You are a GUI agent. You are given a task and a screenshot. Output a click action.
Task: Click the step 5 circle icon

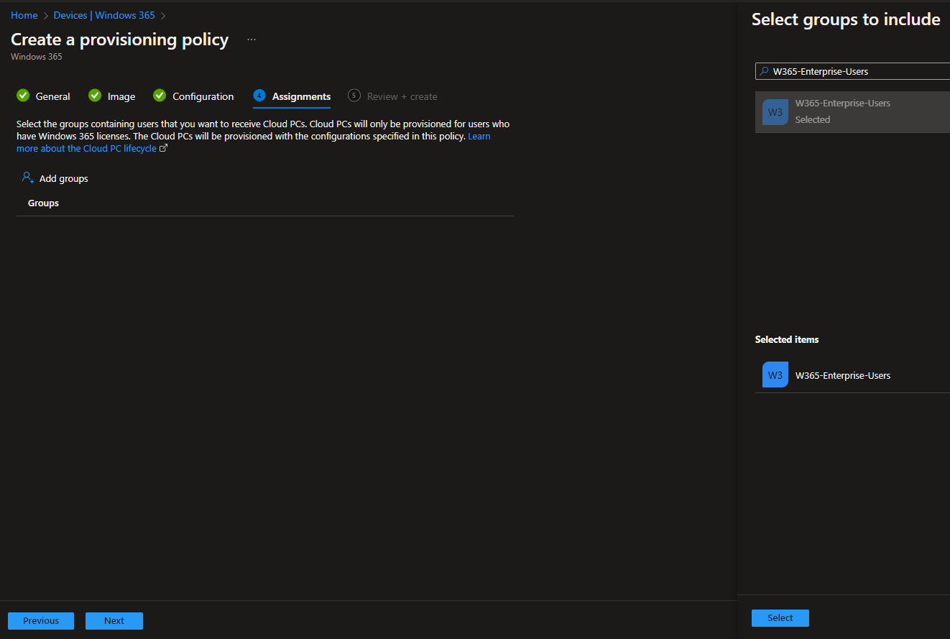(x=354, y=96)
